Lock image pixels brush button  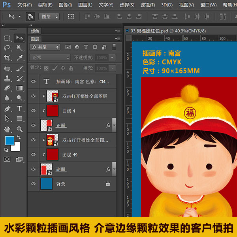(55, 68)
